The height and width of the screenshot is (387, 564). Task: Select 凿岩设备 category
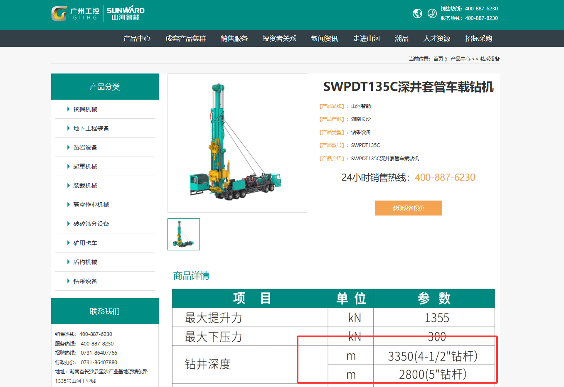point(85,147)
